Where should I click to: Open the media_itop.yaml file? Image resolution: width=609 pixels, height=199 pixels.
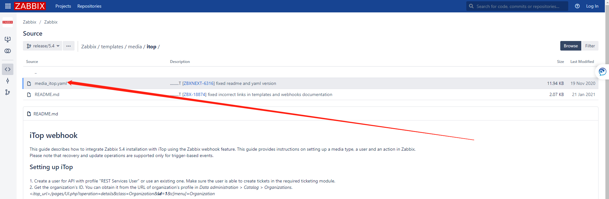[x=51, y=83]
